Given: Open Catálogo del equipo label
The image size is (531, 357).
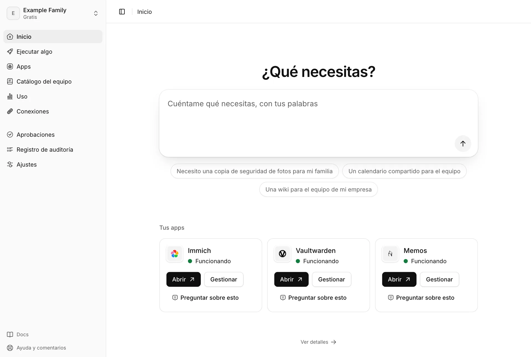Looking at the screenshot, I should click(44, 81).
